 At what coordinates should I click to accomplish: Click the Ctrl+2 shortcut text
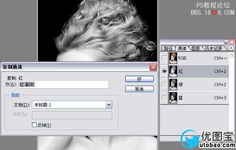[220, 85]
